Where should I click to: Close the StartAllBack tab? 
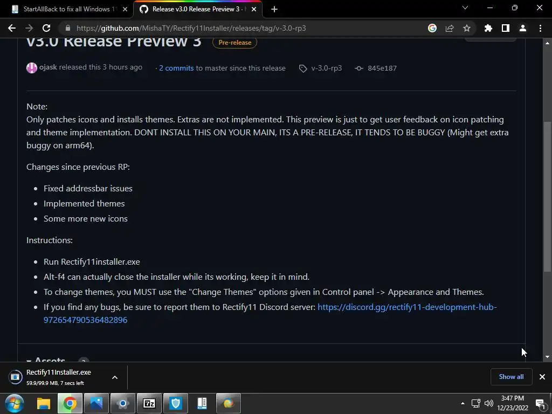(125, 9)
